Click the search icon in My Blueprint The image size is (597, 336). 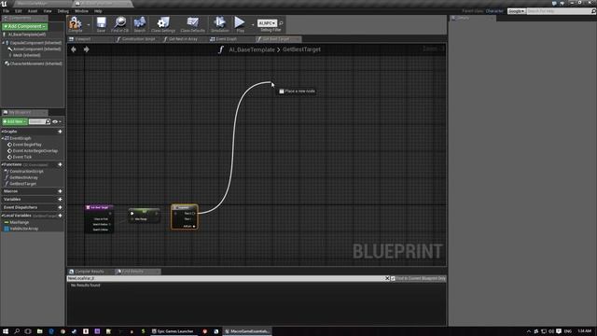pyautogui.click(x=48, y=121)
